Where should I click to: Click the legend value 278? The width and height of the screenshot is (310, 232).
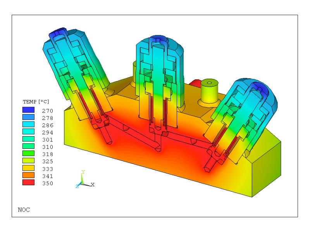(x=48, y=118)
